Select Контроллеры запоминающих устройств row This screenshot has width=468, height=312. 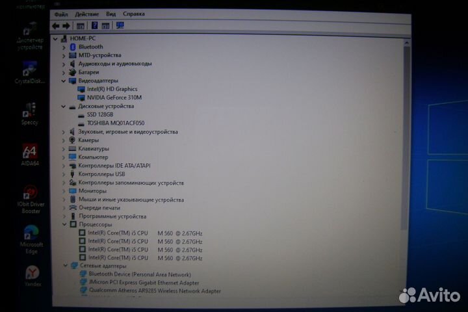[131, 183]
